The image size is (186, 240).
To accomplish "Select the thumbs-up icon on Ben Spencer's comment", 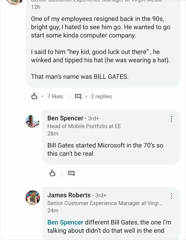I will [x=52, y=173].
